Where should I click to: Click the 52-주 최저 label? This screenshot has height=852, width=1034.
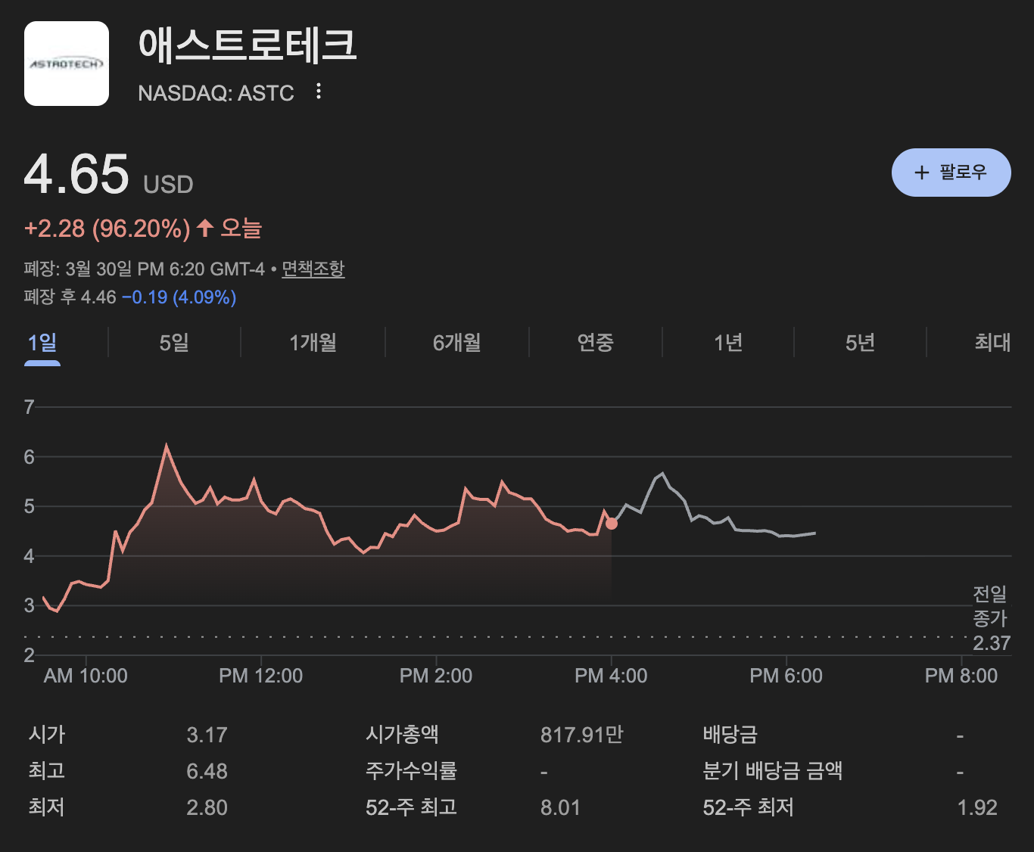click(748, 807)
